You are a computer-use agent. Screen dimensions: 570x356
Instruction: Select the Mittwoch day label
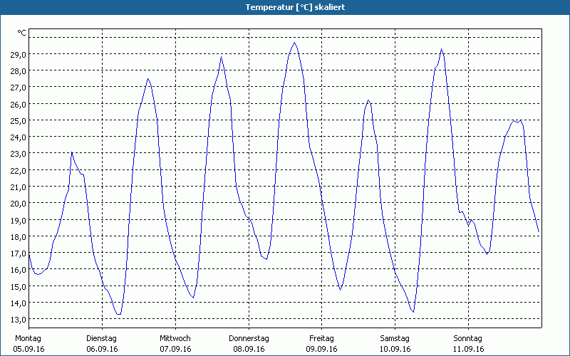point(175,338)
